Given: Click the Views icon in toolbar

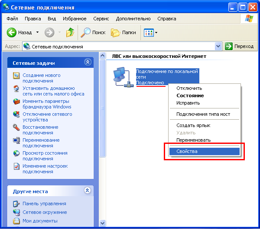Looking at the screenshot, I should 149,32.
